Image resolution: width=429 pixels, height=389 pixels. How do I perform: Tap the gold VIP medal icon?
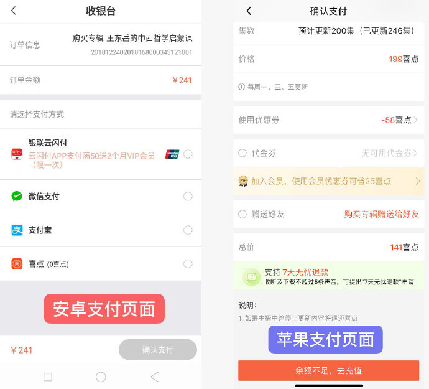(x=243, y=180)
